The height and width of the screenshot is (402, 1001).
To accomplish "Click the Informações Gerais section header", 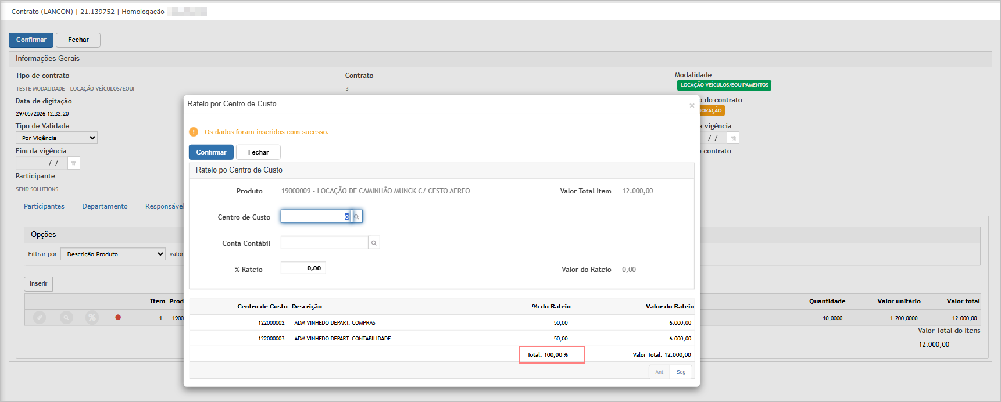I will pos(500,59).
